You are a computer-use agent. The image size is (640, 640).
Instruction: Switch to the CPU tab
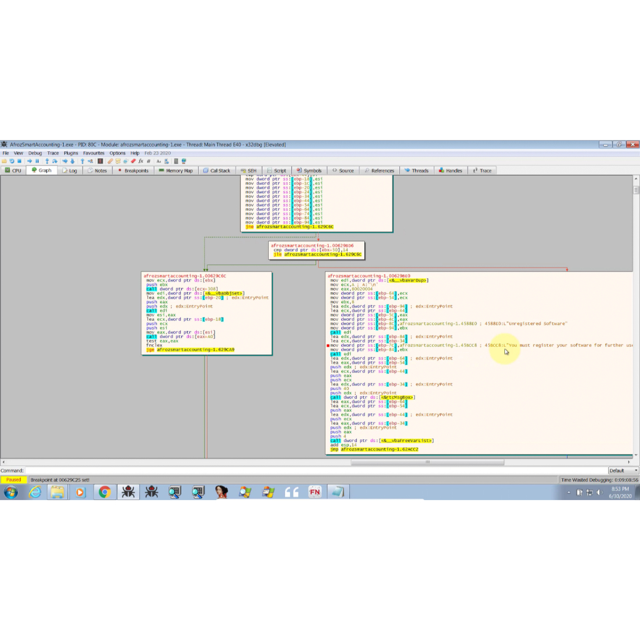(x=14, y=171)
